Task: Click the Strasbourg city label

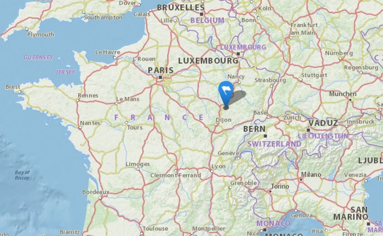Action: tap(270, 80)
